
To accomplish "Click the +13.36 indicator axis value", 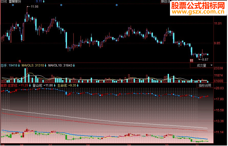I will coord(219,121).
